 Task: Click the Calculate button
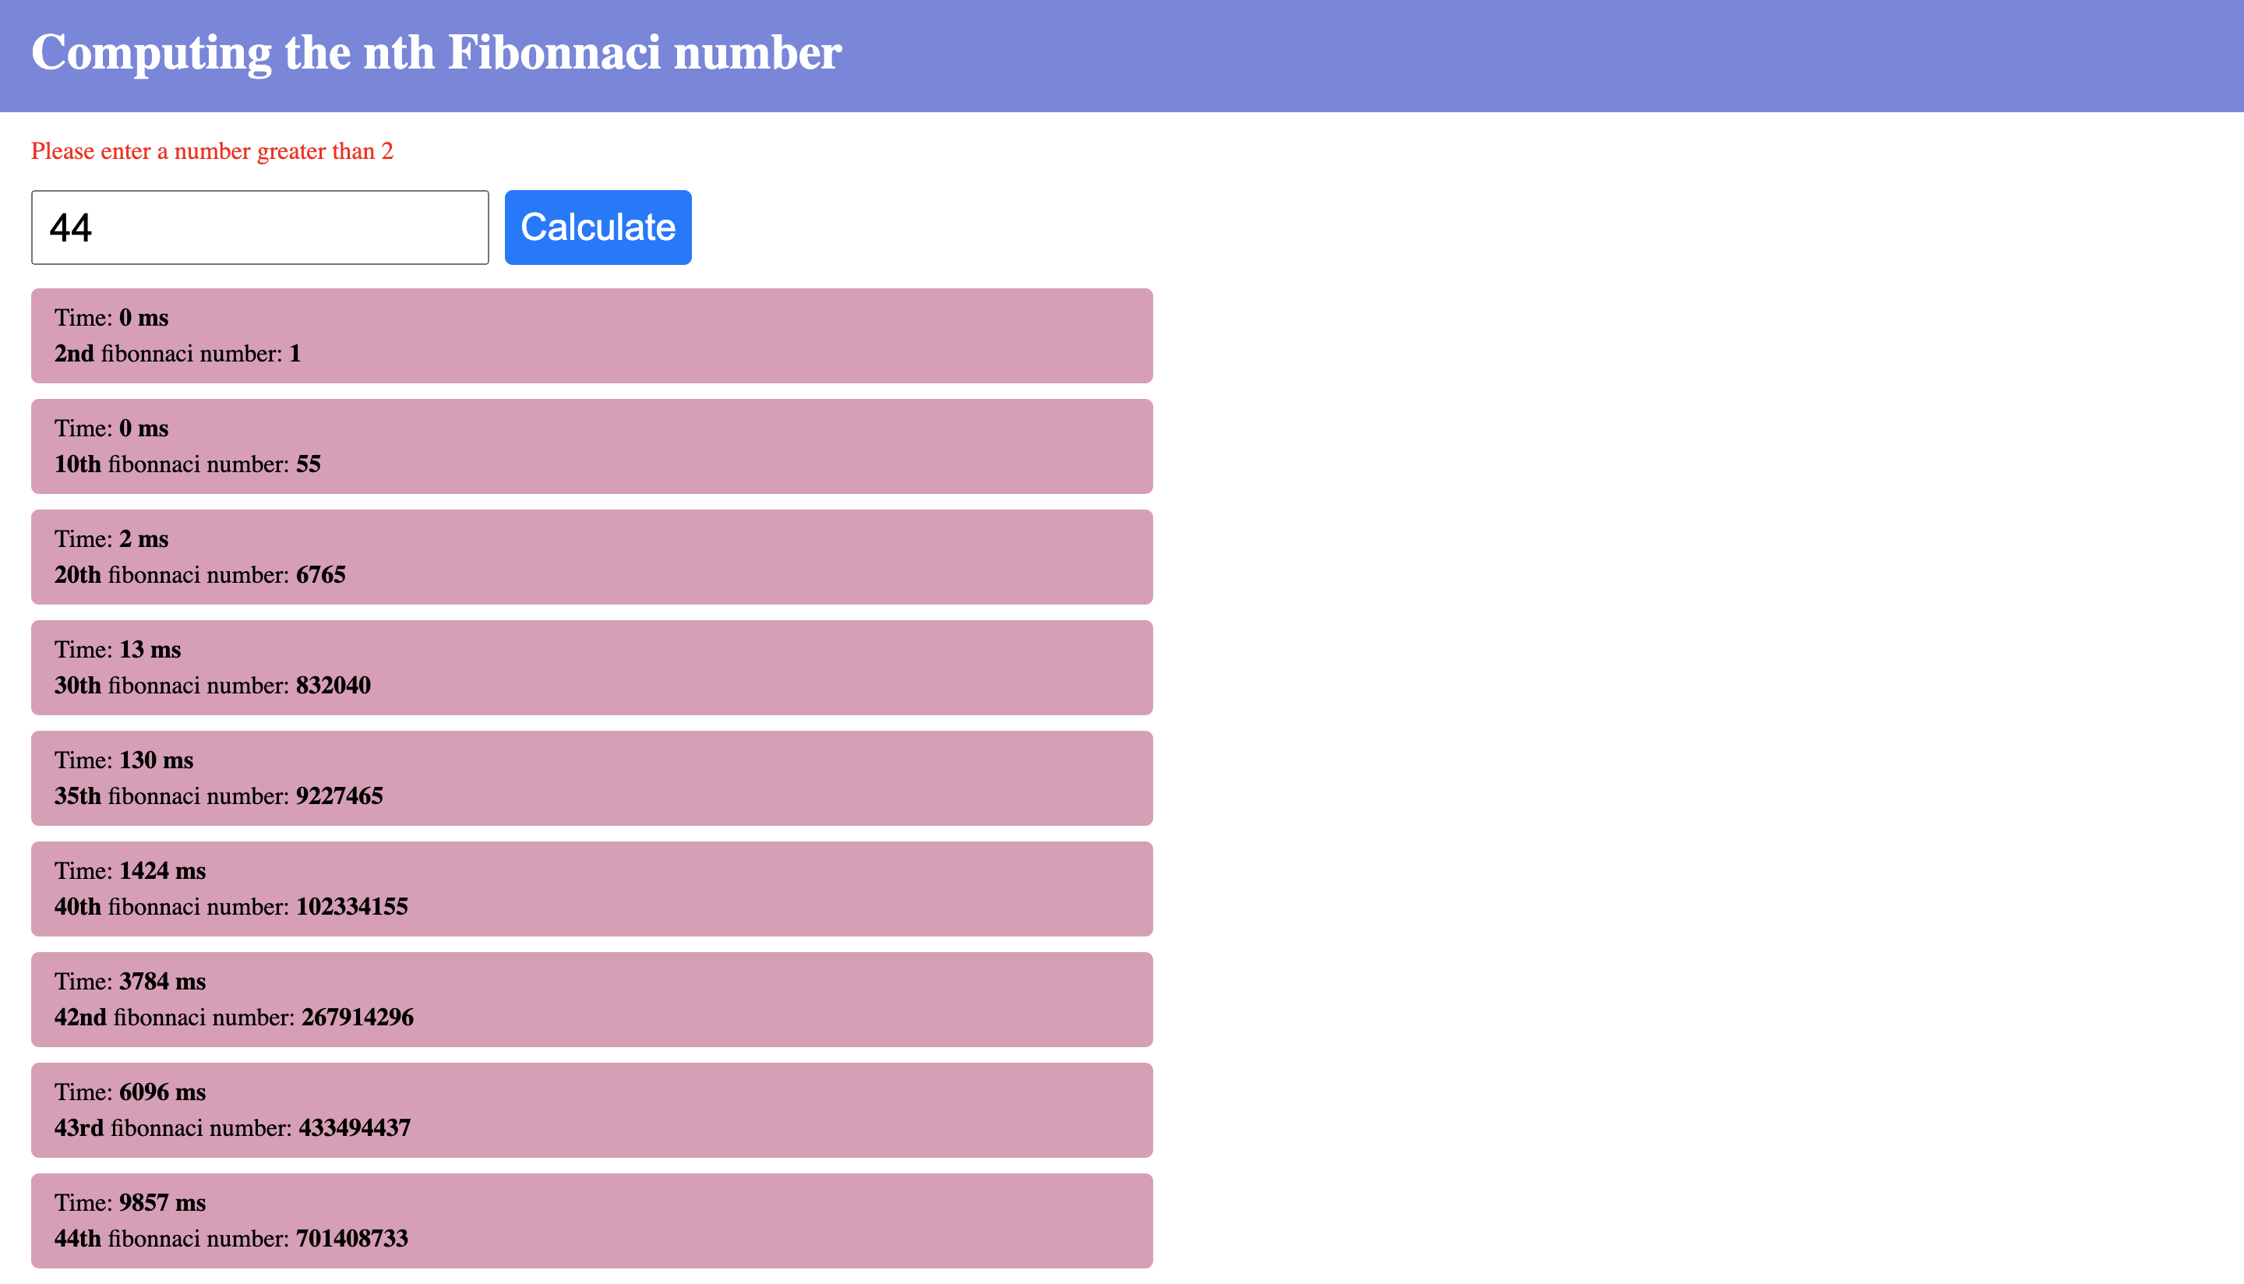tap(597, 227)
